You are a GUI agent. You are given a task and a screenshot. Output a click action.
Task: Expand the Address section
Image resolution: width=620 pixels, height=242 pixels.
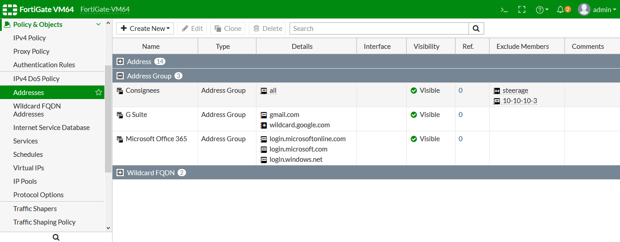[120, 62]
